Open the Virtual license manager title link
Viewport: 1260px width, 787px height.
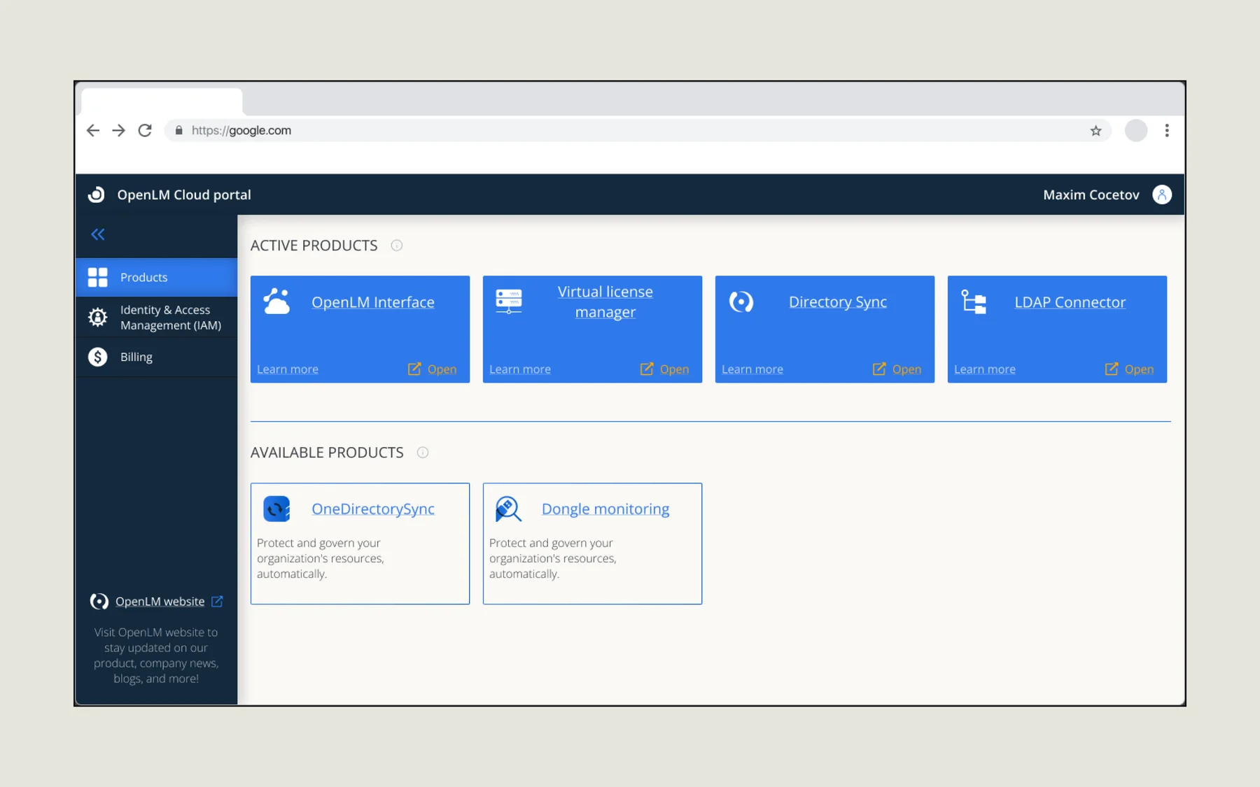tap(605, 302)
